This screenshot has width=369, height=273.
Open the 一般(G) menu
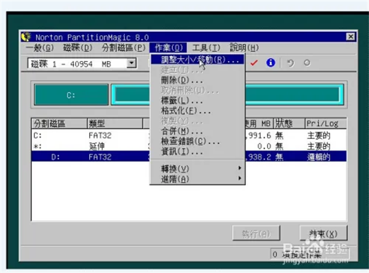(40, 48)
